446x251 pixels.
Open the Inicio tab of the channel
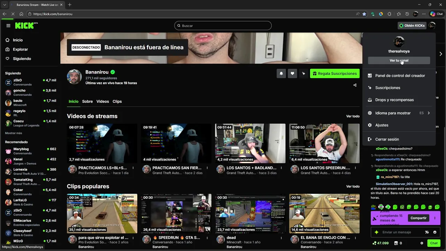click(74, 101)
